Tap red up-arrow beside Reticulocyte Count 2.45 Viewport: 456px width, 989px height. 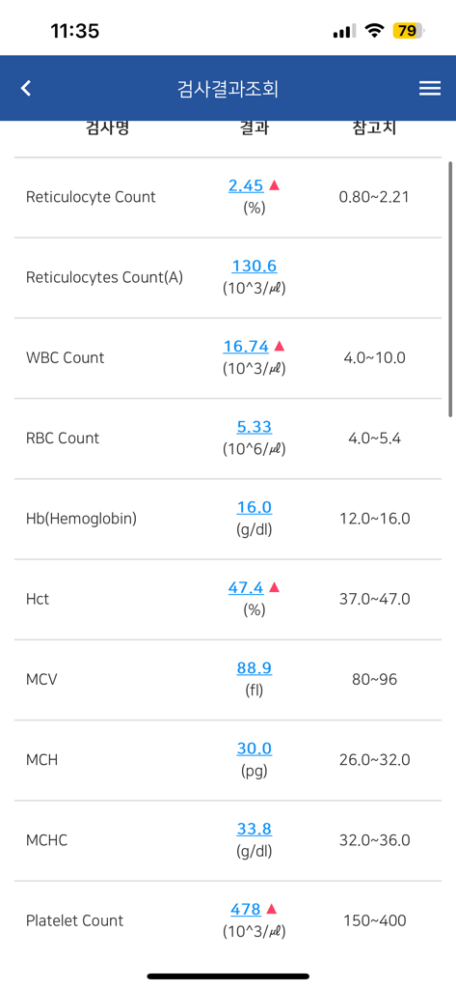click(x=274, y=184)
